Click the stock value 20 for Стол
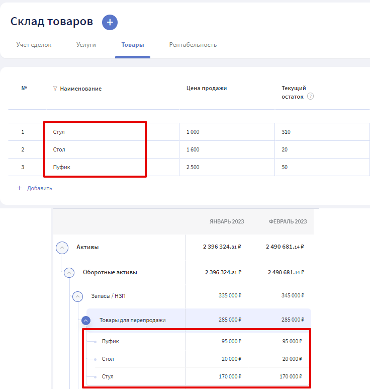The width and height of the screenshot is (370, 390). 285,149
